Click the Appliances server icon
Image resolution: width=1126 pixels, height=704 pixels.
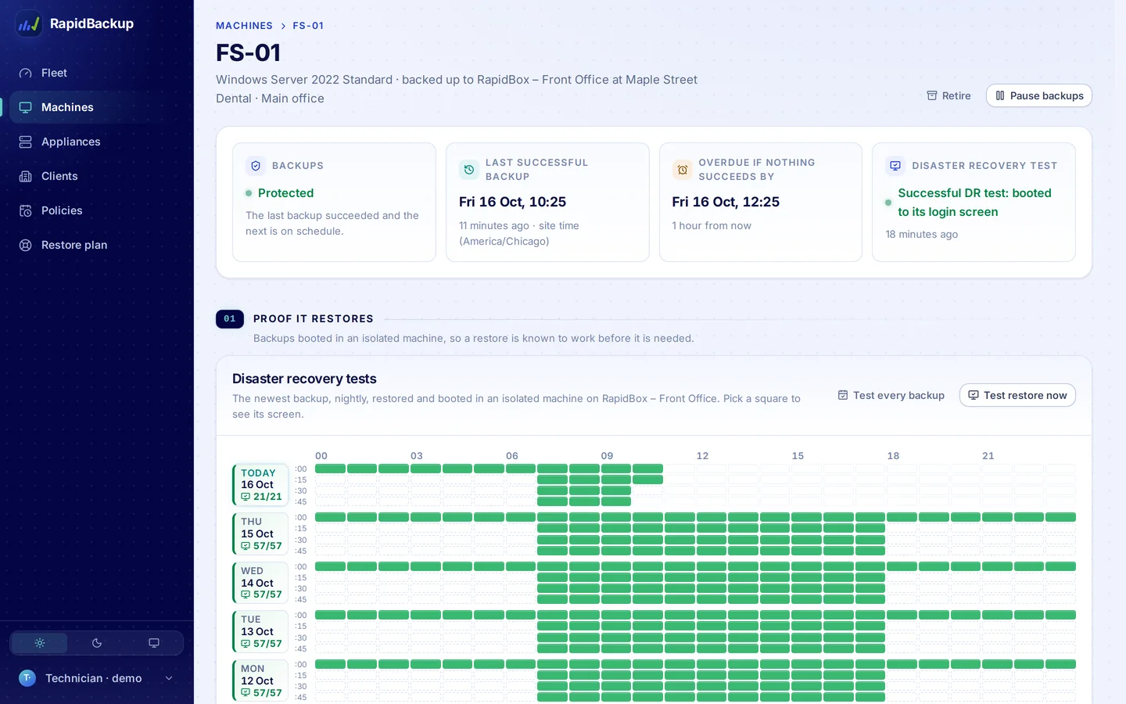coord(26,142)
